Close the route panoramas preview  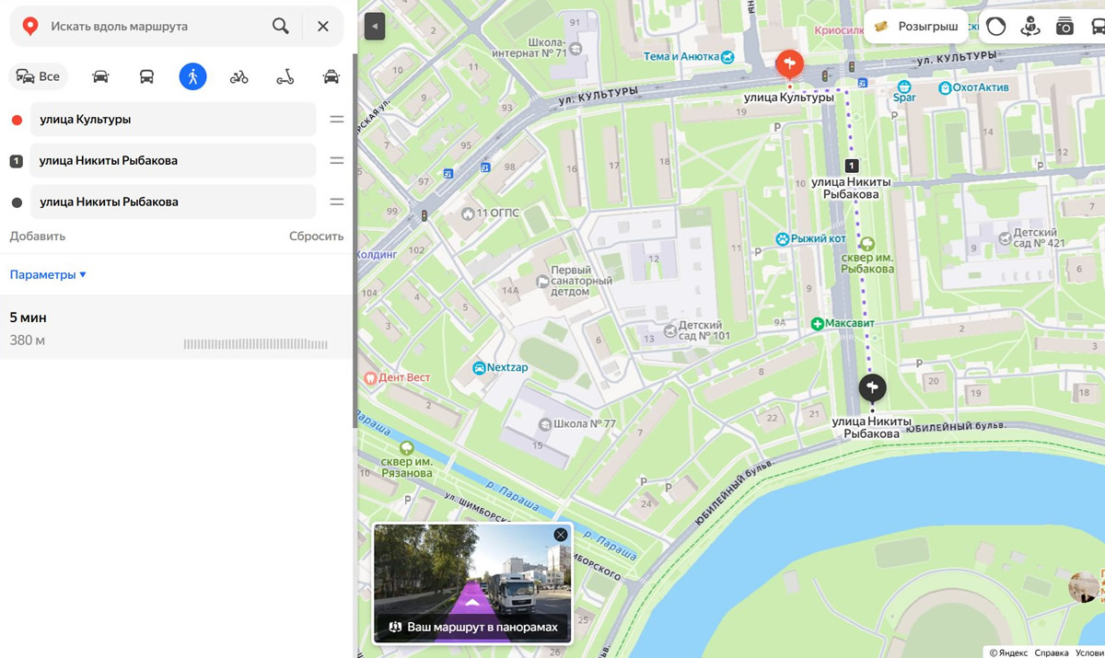click(x=560, y=535)
